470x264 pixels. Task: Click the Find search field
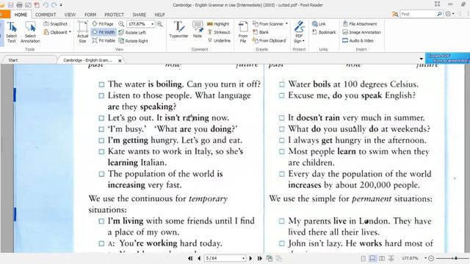(x=418, y=14)
